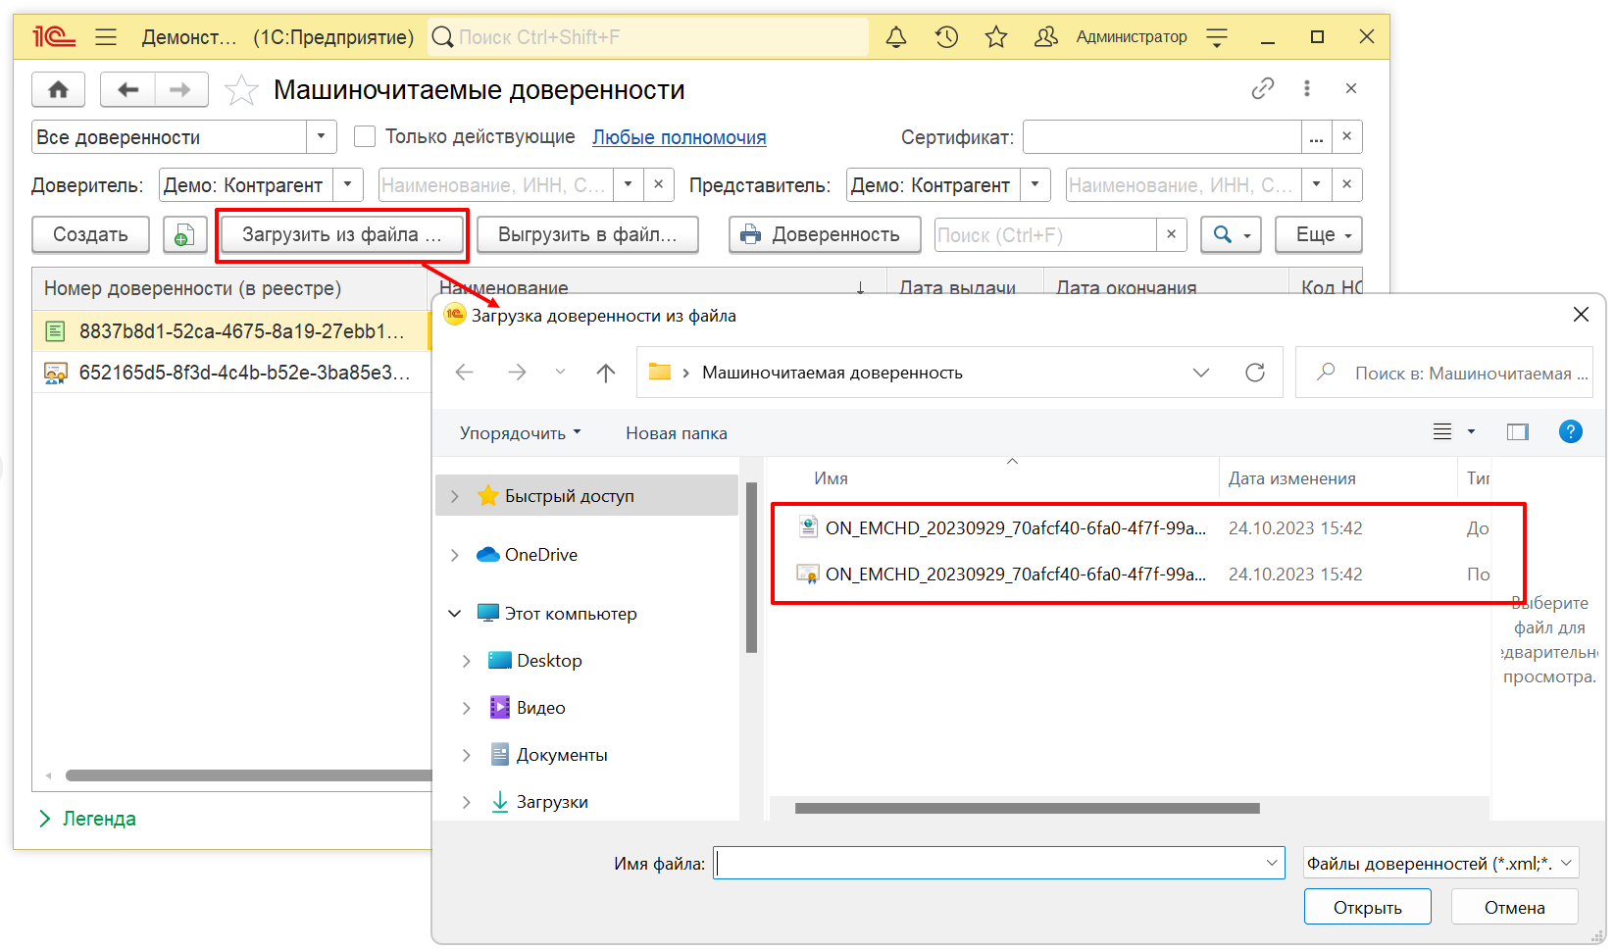
Task: Refresh the file dialog folder
Action: 1255,373
